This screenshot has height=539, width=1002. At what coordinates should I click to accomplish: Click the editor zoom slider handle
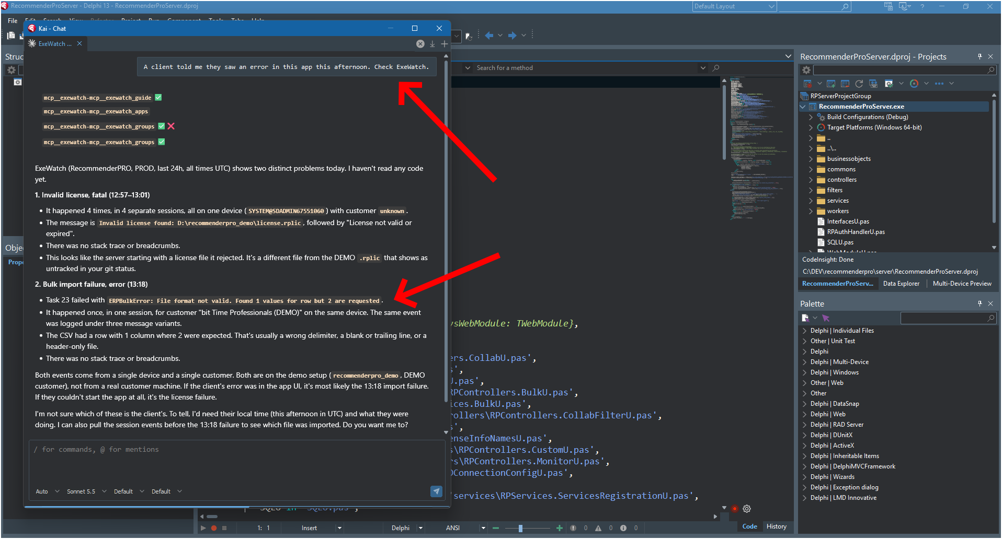pyautogui.click(x=520, y=528)
